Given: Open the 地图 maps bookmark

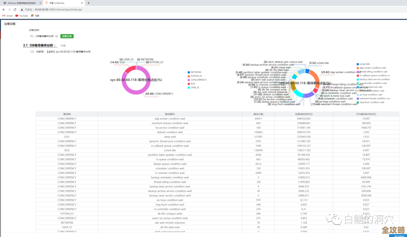Looking at the screenshot, I should point(35,16).
